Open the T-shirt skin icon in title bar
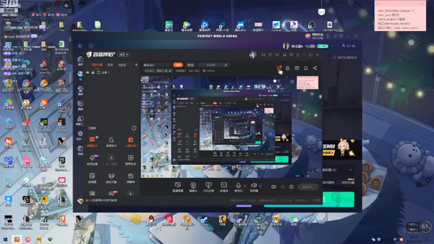The width and height of the screenshot is (434, 244). [x=291, y=55]
